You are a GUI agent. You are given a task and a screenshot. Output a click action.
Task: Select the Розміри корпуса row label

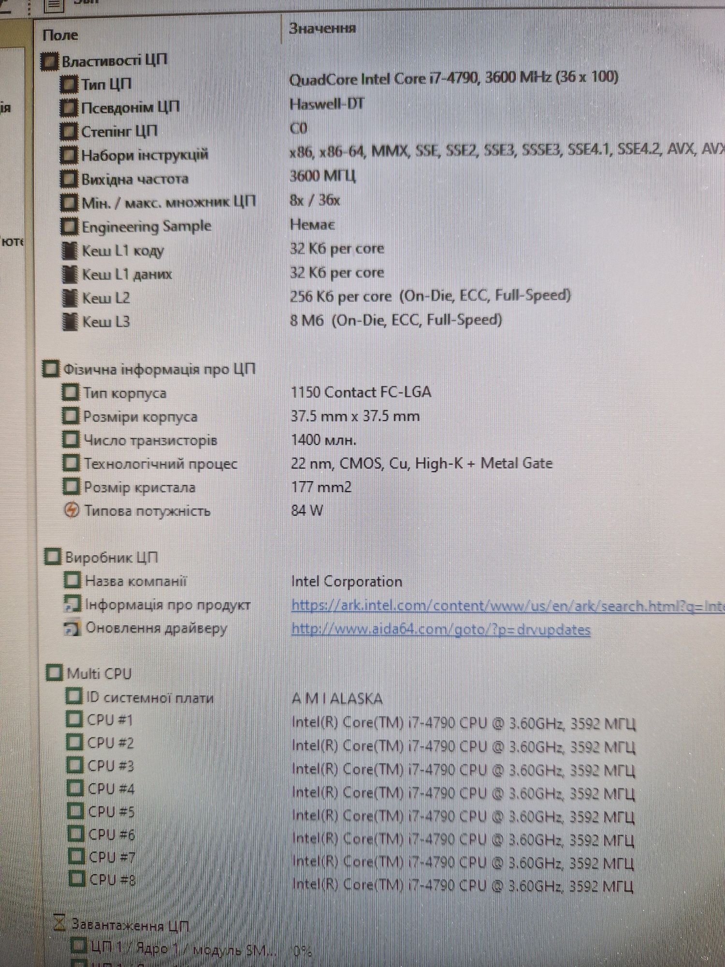pyautogui.click(x=141, y=417)
